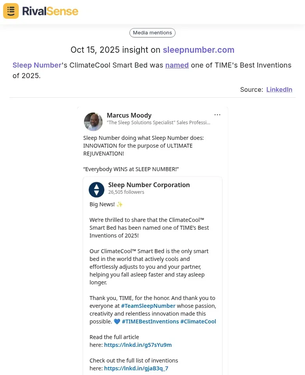Click the 26,505 followers text
Screen dimensions: 305x375
[x=126, y=192]
